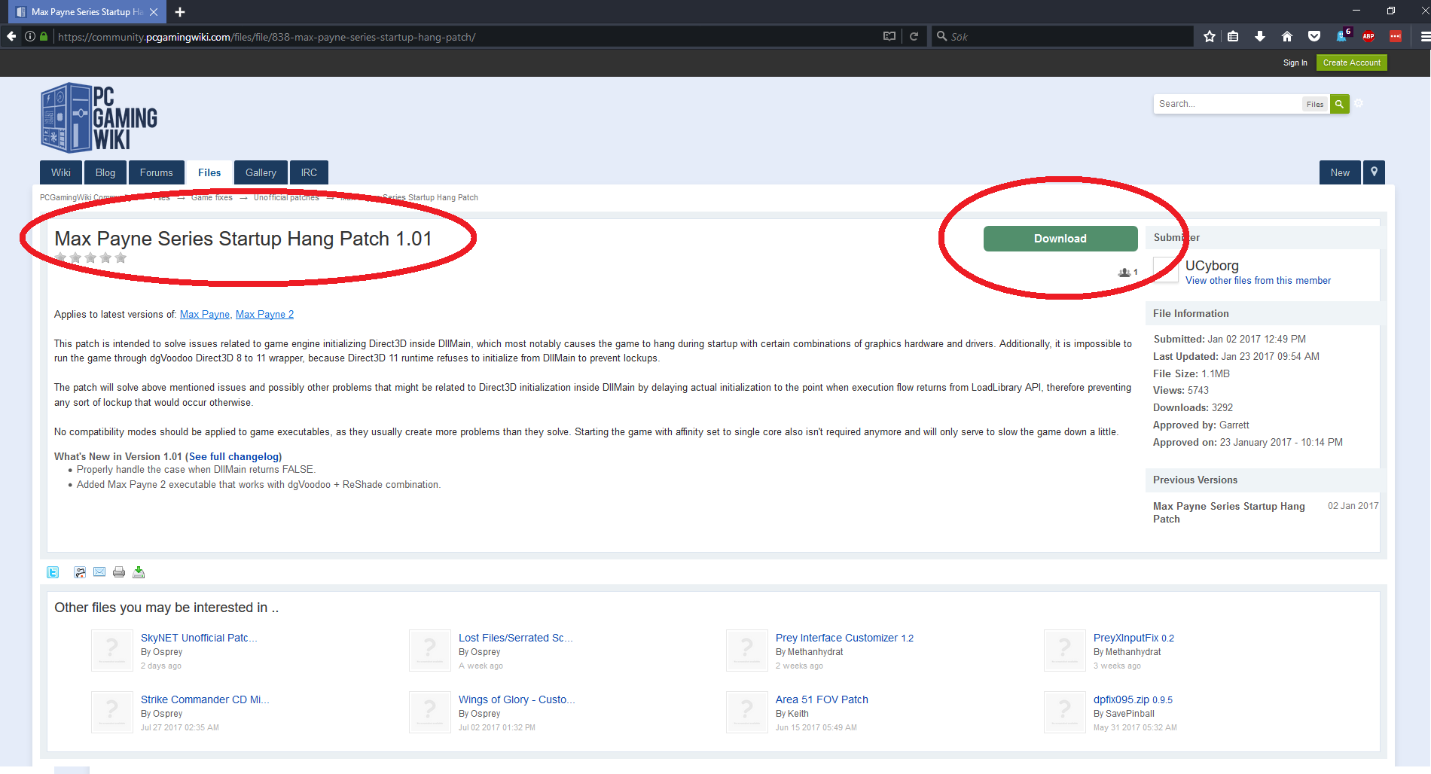Click the green-arrow download icon

139,572
